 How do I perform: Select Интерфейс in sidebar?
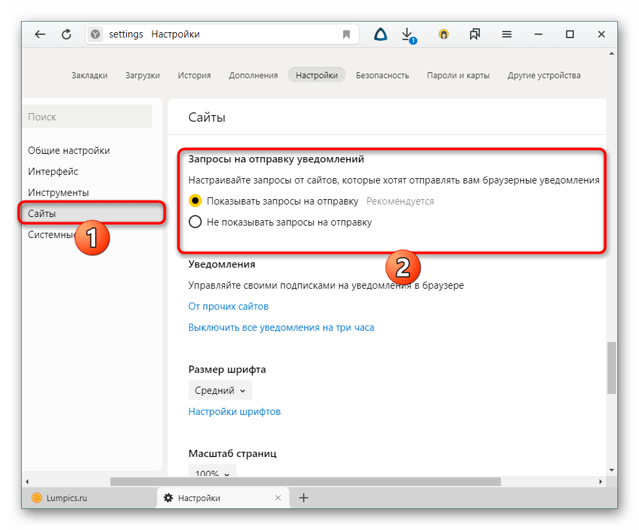[53, 172]
